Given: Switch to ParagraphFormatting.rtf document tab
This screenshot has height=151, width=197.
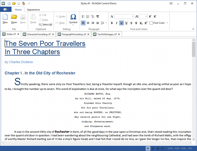Looking at the screenshot, I should [74, 34].
